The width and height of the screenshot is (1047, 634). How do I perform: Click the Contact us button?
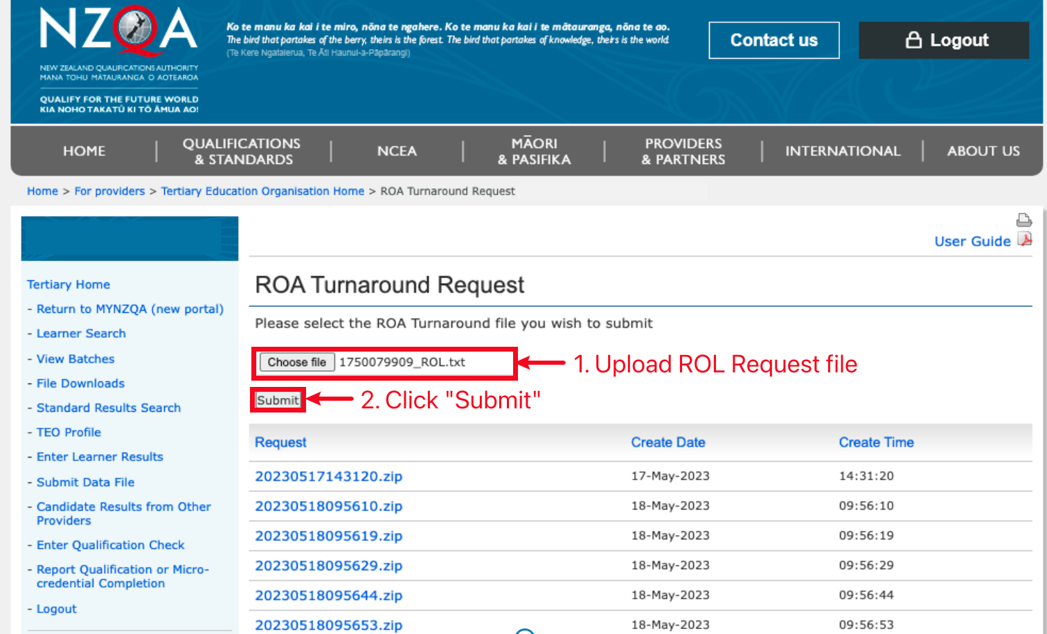point(773,40)
